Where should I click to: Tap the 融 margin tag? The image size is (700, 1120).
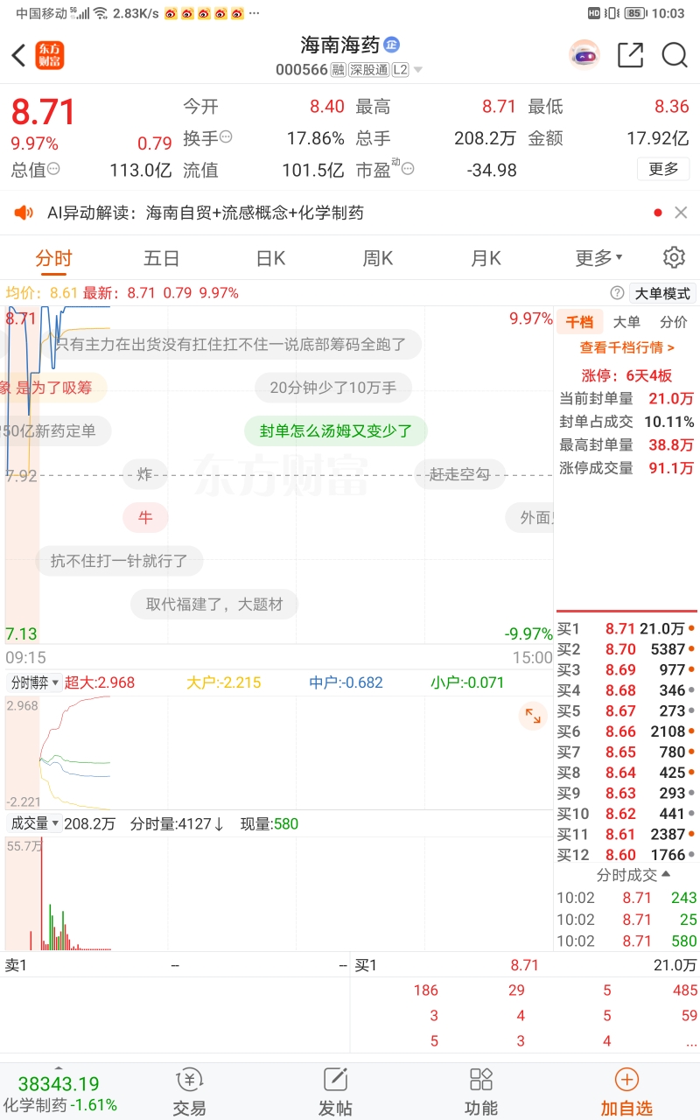point(339,70)
